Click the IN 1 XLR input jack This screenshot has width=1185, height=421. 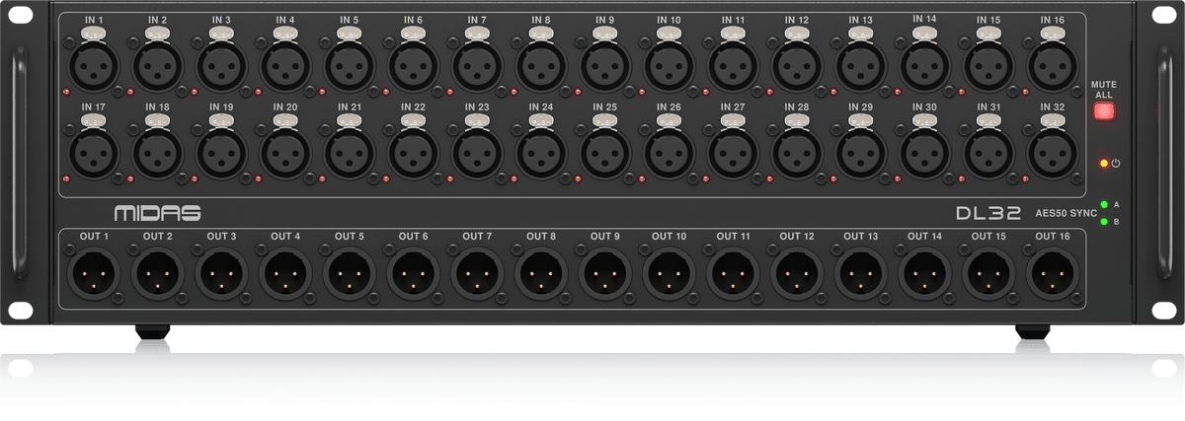[94, 65]
